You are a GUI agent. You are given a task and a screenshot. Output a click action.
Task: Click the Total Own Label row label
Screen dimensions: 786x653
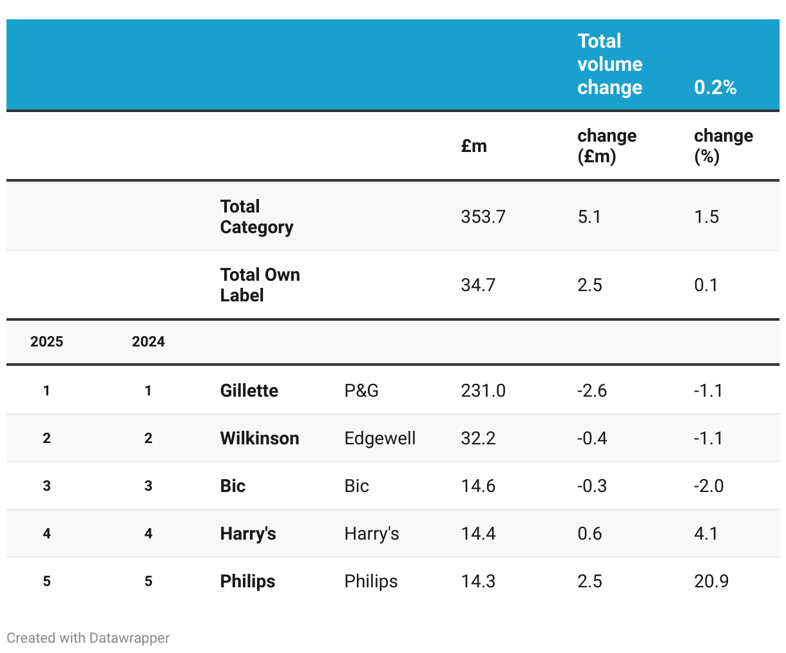260,285
